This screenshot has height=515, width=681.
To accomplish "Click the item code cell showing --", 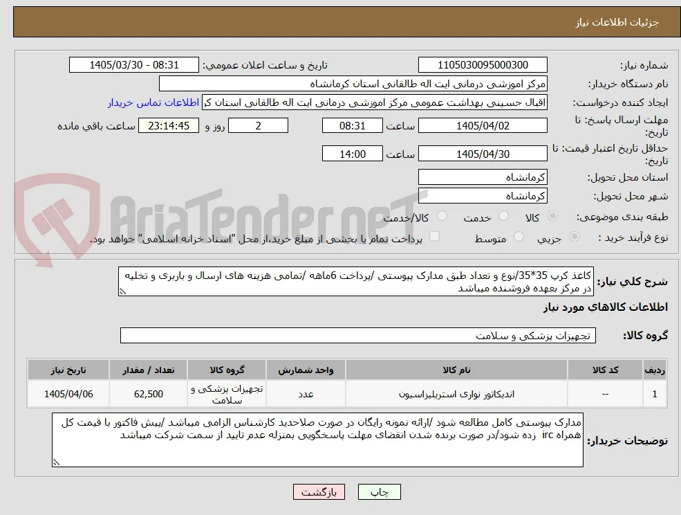I will click(x=606, y=394).
